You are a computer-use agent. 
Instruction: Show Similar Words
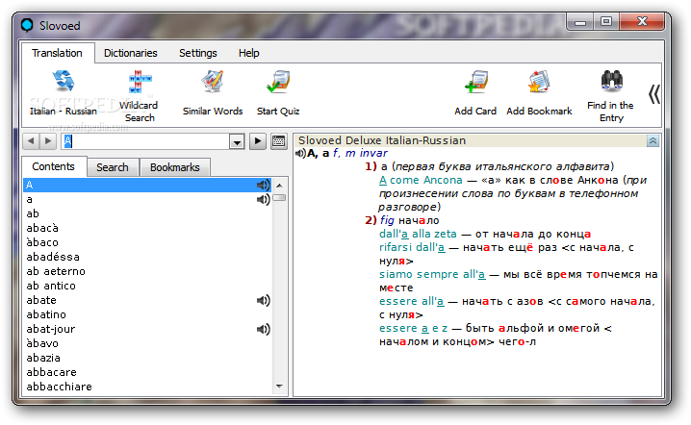click(213, 93)
